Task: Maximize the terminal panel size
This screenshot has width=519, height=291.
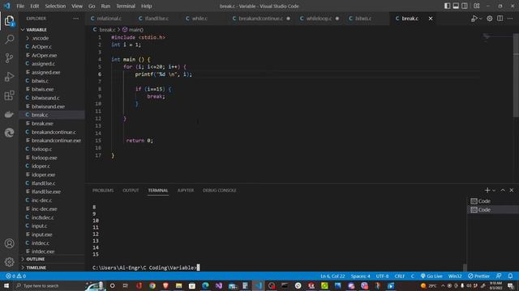Action: pyautogui.click(x=503, y=191)
